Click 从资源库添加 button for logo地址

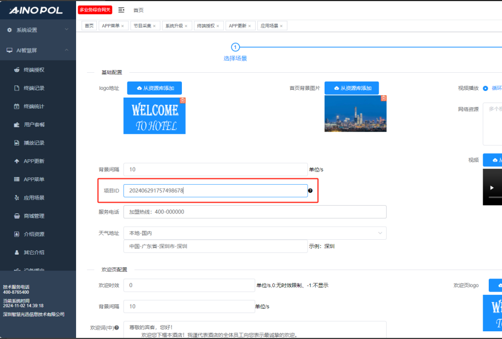click(x=154, y=88)
